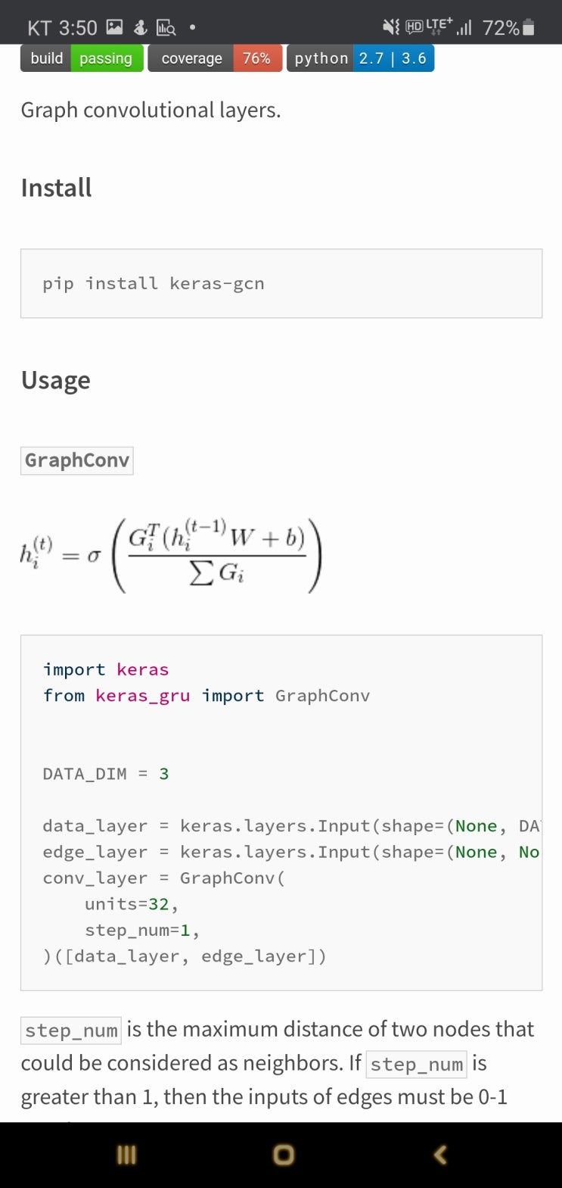
Task: Tap the DATA_DIM = 3 line
Action: (x=106, y=774)
